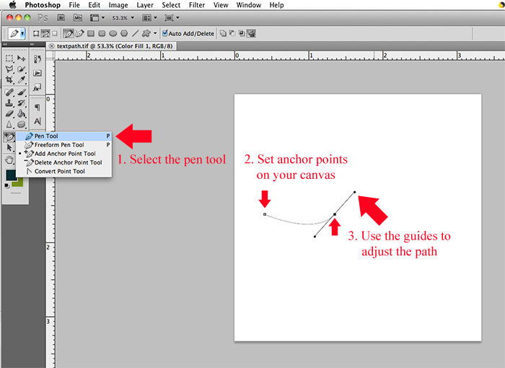Screen dimensions: 505x368
Task: Open the History panel icon
Action: [x=38, y=58]
